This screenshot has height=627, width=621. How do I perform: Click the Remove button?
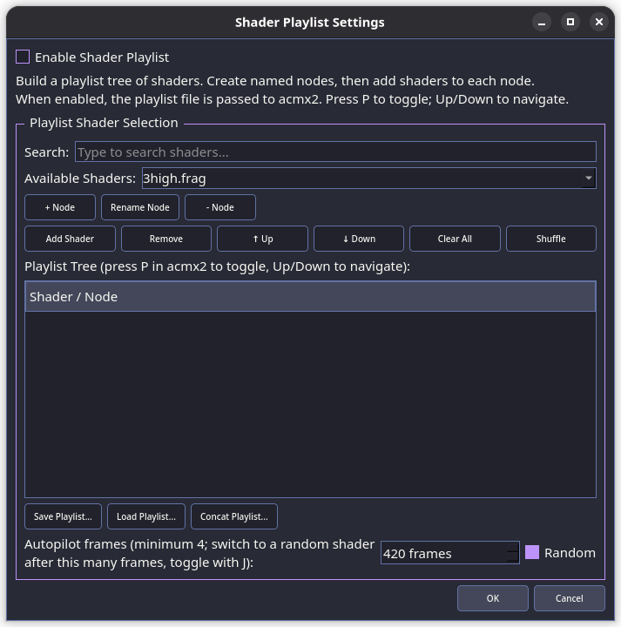[166, 239]
